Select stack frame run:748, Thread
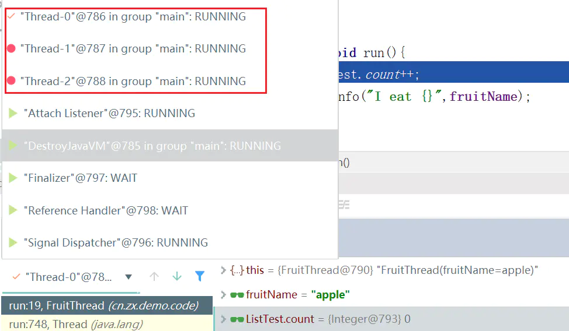This screenshot has height=331, width=569. [107, 324]
